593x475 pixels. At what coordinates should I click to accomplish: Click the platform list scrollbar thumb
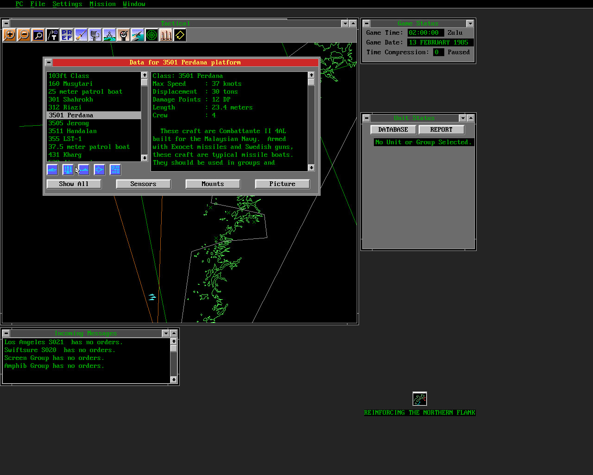click(145, 82)
